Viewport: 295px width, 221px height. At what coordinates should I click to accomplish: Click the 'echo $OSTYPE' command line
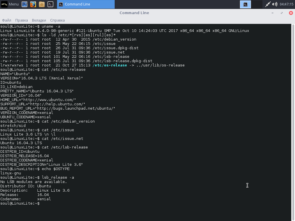tap(35, 169)
